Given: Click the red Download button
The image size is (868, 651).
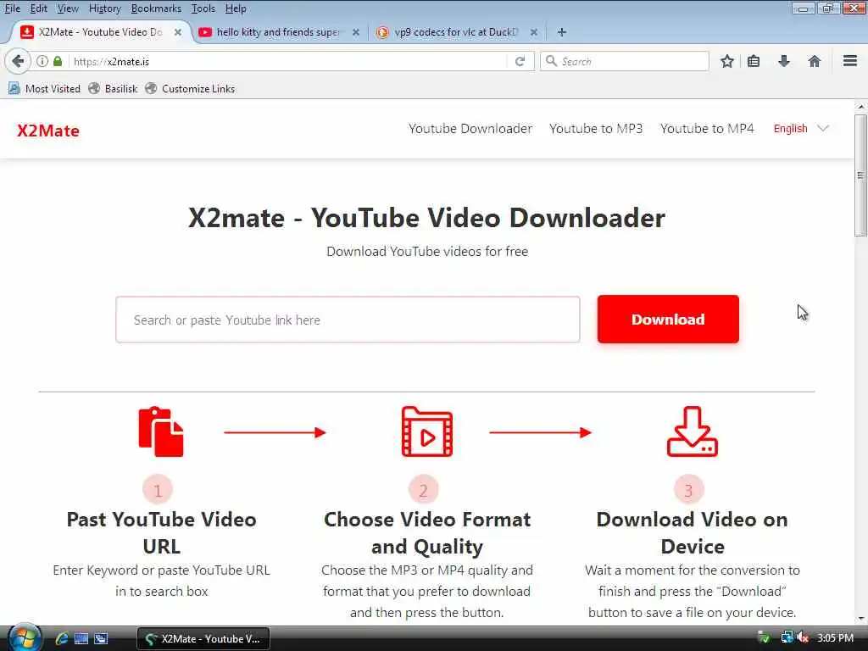Looking at the screenshot, I should [x=668, y=319].
